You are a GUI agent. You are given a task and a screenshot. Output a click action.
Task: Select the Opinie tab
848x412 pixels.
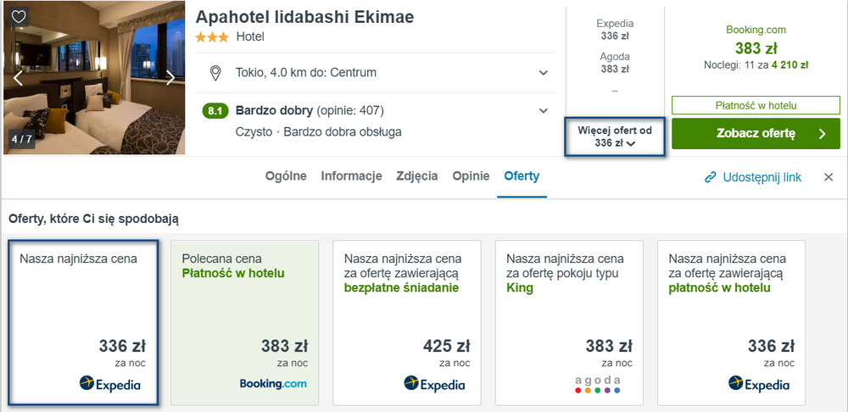pyautogui.click(x=471, y=176)
